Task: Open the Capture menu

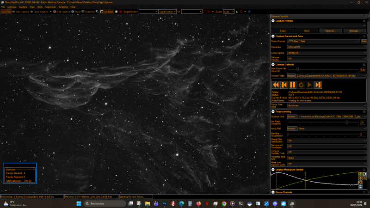Action: pos(23,7)
